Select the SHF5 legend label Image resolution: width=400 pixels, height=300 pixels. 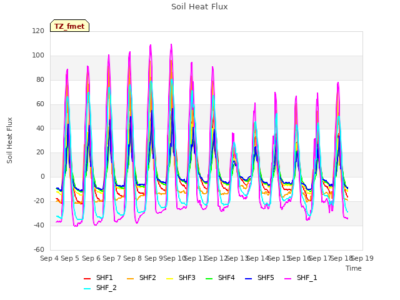[266, 277]
